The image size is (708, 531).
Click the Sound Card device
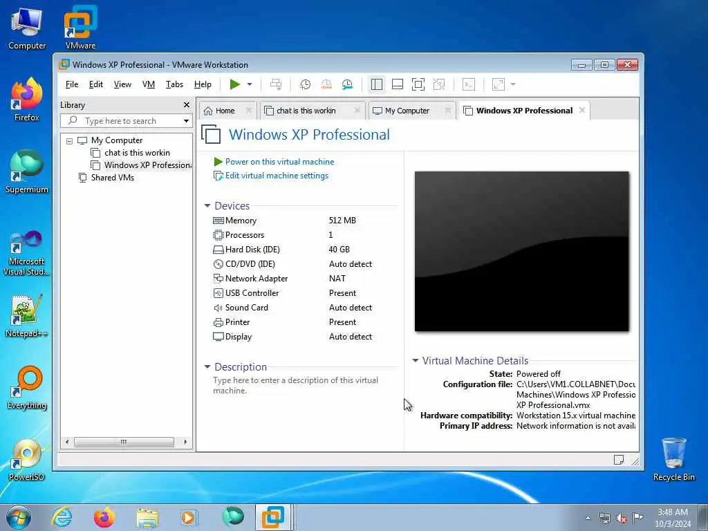click(x=241, y=308)
